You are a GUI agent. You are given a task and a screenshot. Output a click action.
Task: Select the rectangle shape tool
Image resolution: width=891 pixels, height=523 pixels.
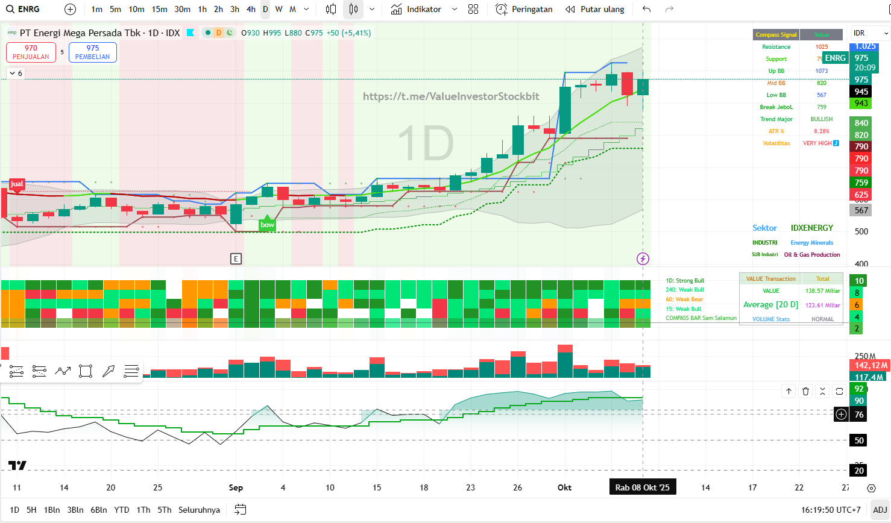(x=86, y=371)
